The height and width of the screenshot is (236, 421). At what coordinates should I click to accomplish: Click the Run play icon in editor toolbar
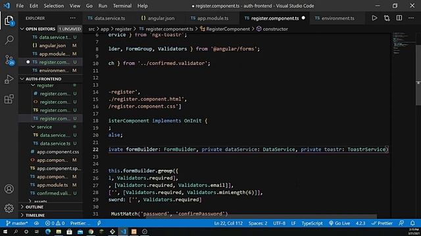point(374,18)
